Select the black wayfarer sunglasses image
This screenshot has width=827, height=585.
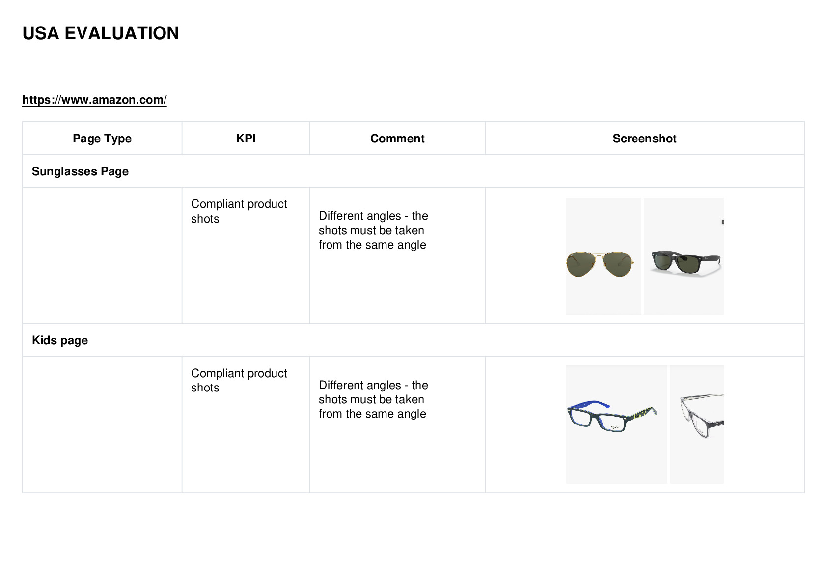pos(684,256)
